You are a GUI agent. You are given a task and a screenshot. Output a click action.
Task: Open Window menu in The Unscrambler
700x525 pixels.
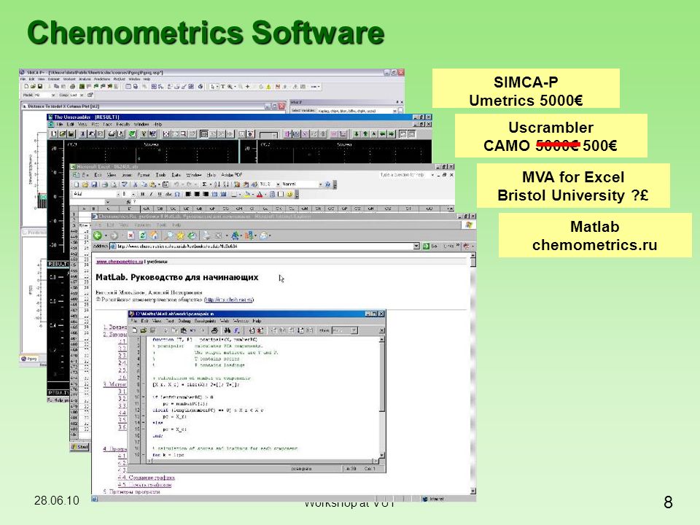point(141,124)
